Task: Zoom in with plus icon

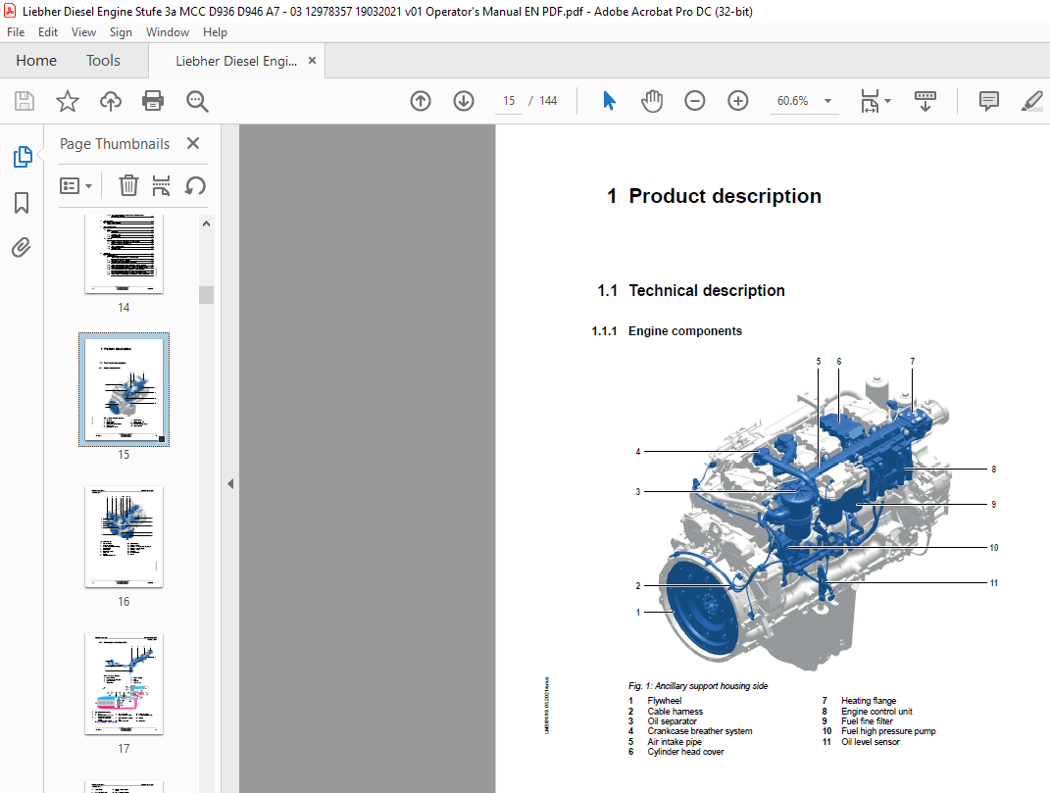Action: pos(737,101)
